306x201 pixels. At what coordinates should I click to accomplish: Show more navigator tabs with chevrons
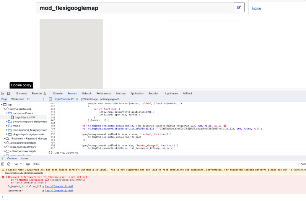28,99
